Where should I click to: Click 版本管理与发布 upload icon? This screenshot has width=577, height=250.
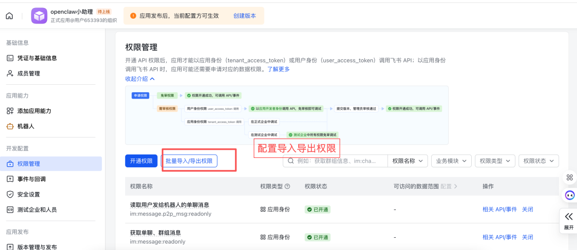[10, 247]
